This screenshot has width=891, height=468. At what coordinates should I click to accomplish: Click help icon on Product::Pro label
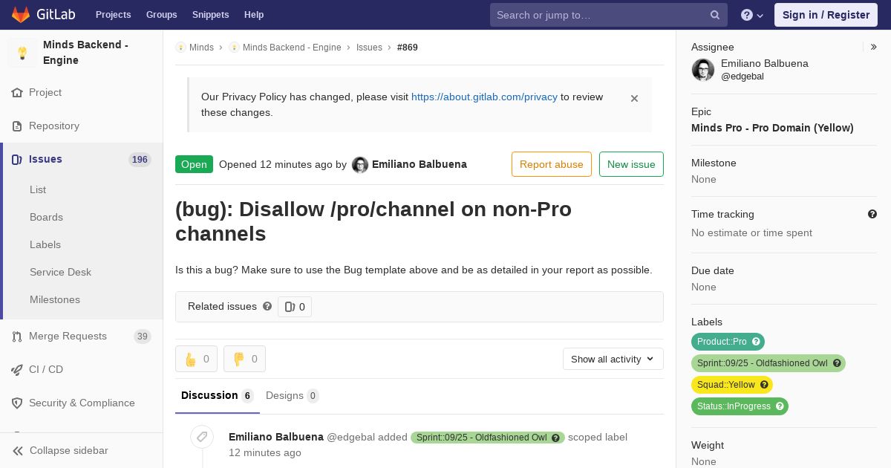click(757, 342)
